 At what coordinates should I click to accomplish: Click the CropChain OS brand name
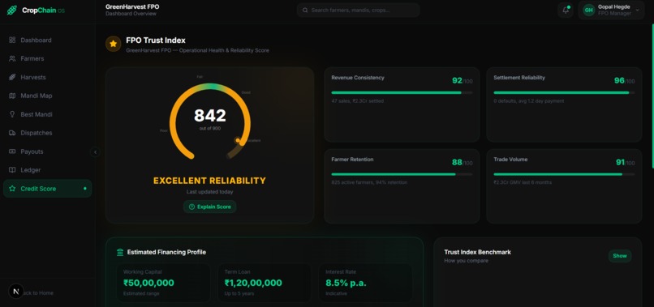[43, 11]
